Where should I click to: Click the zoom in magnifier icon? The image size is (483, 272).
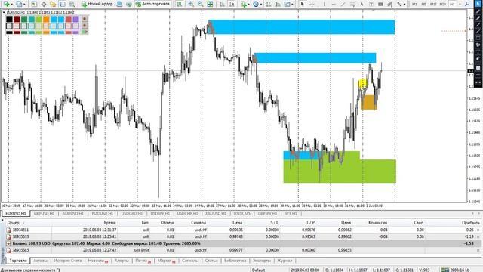click(191, 4)
